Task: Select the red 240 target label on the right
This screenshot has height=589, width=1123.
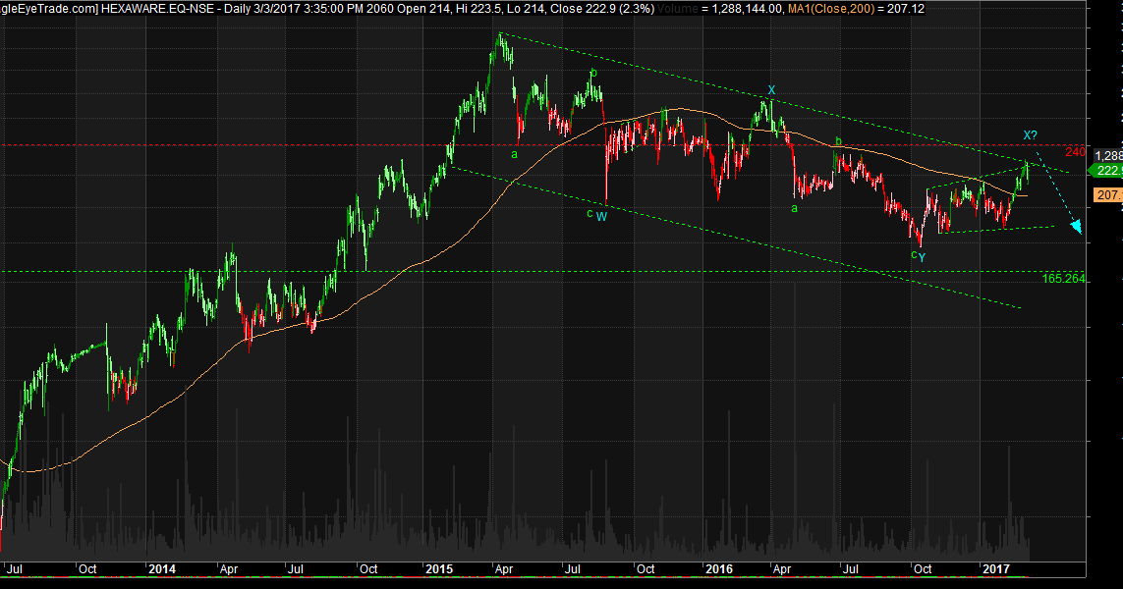Action: (1077, 150)
